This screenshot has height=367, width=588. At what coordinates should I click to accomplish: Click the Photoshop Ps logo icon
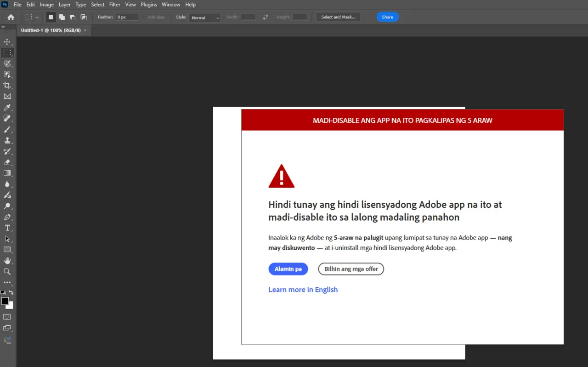click(x=5, y=4)
